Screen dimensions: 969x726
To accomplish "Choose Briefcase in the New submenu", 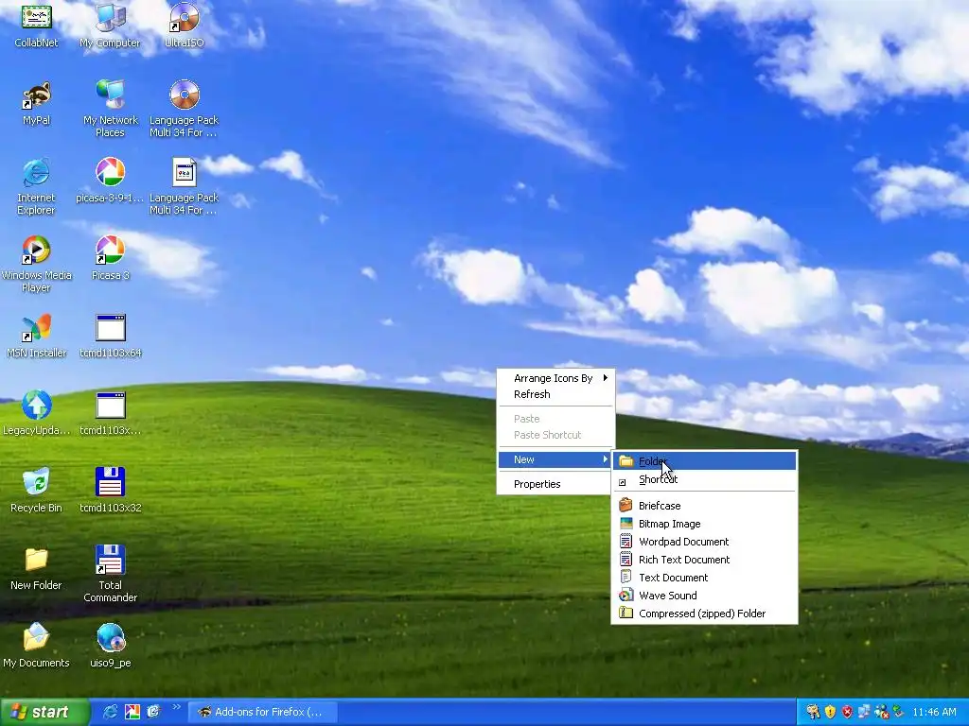I will (x=704, y=506).
